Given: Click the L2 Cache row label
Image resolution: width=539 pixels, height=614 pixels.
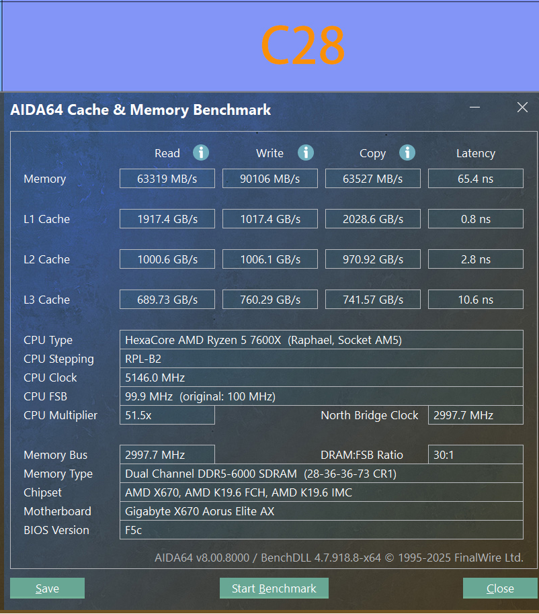Looking at the screenshot, I should [x=46, y=259].
